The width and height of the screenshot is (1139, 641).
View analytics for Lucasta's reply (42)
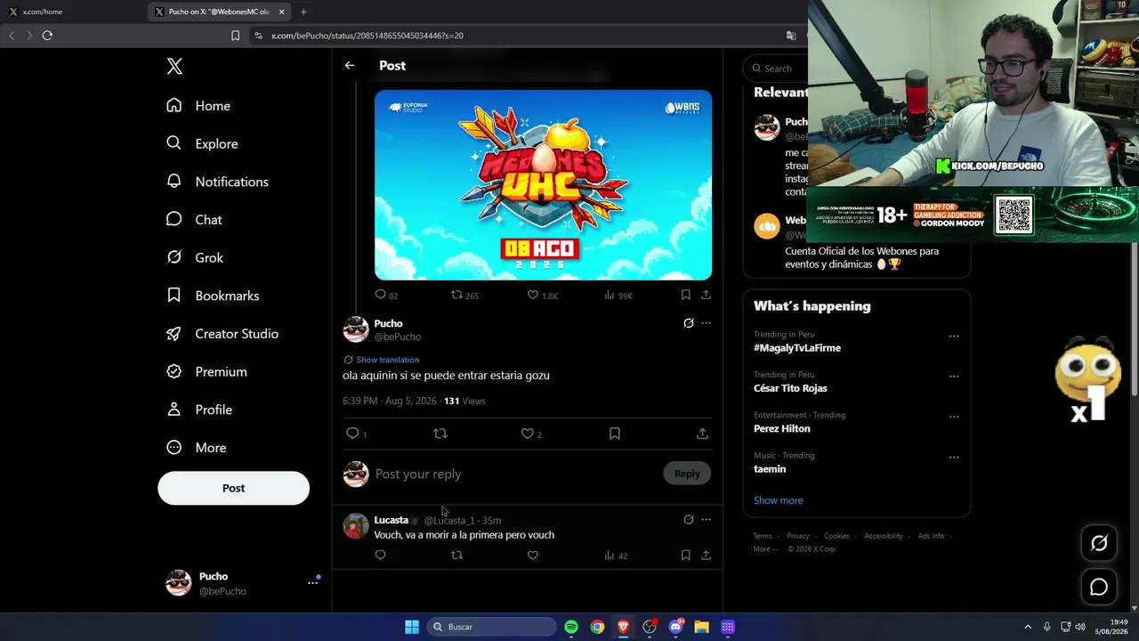[610, 556]
